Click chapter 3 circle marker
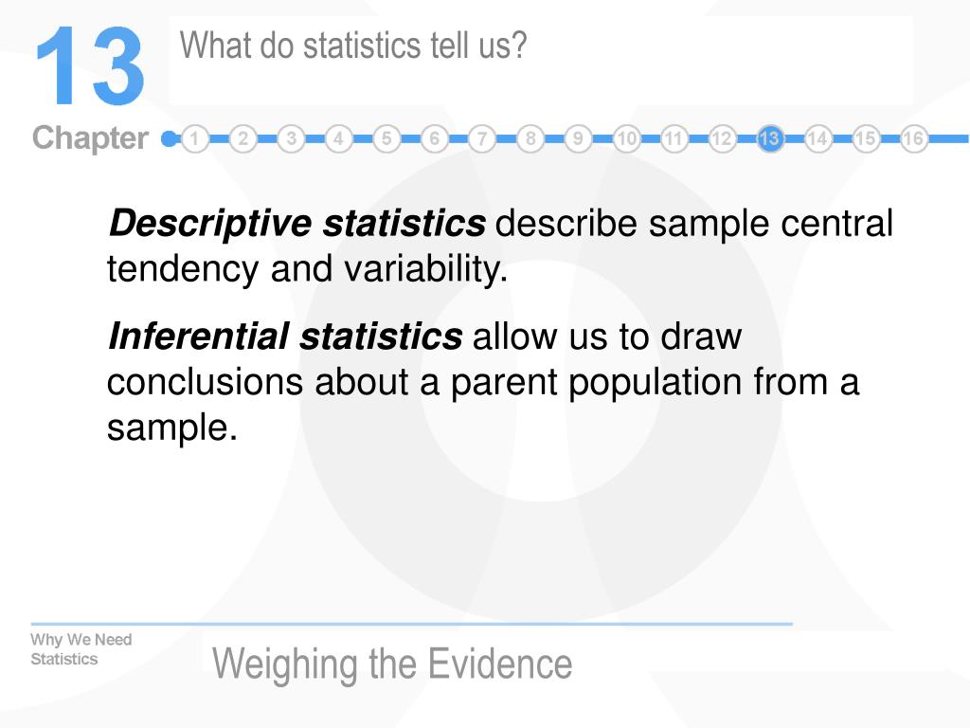Image resolution: width=970 pixels, height=728 pixels. click(x=291, y=138)
